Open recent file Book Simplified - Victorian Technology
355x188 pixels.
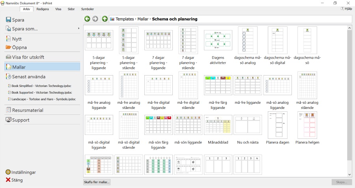[41, 85]
